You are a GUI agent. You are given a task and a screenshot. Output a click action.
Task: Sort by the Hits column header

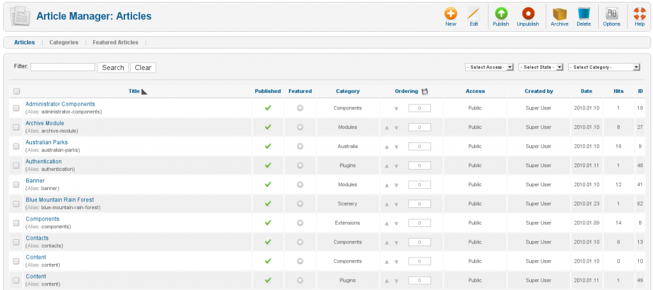(619, 91)
